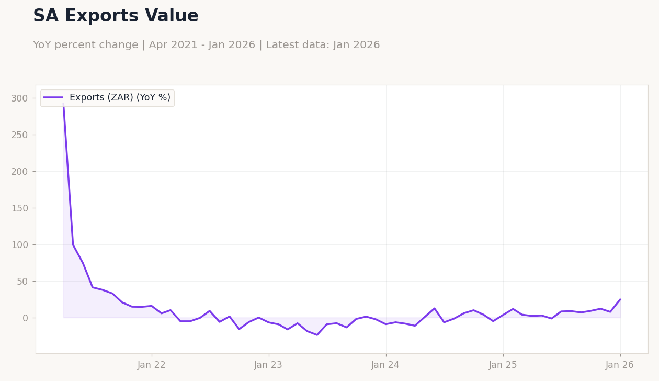The width and height of the screenshot is (659, 381).
Task: Select the Jan 23 axis label
Action: tap(268, 365)
